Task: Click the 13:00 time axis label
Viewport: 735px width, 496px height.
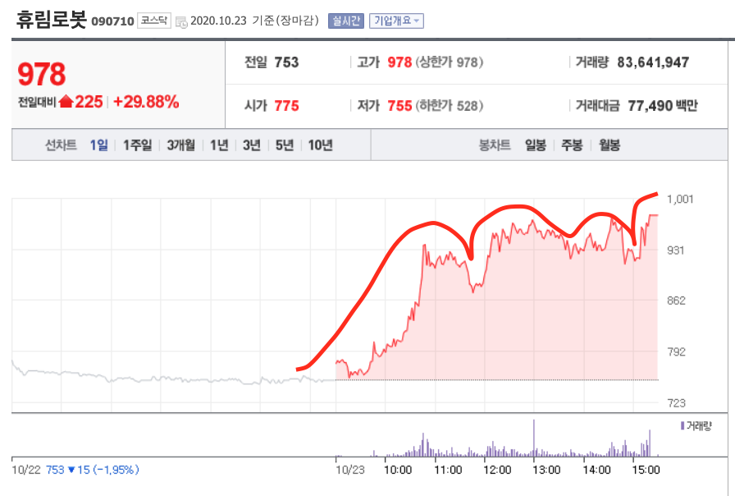Action: point(546,470)
